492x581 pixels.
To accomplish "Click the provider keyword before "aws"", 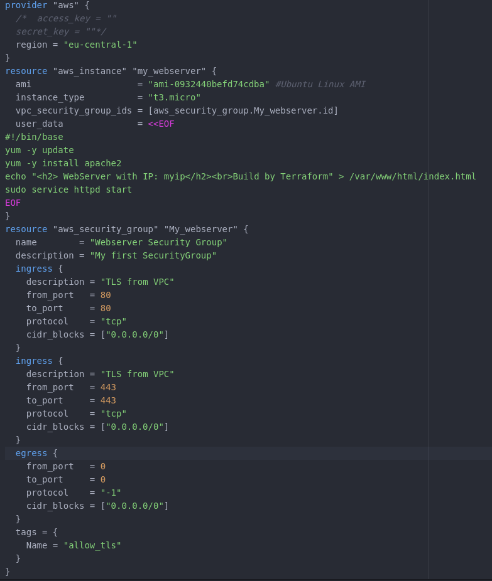I will tap(26, 5).
